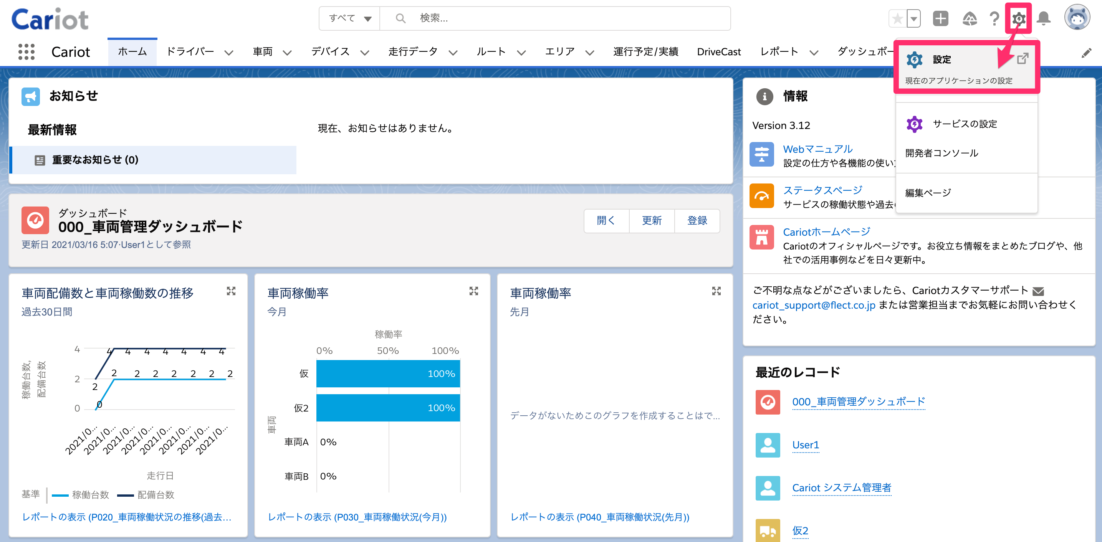Click the 仮2 truck record icon
This screenshot has width=1102, height=542.
tap(768, 530)
